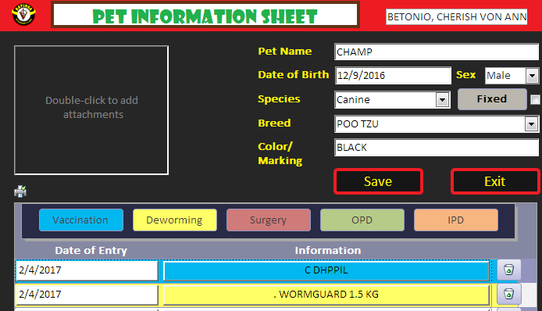Click the printer icon below the attachment box

tap(20, 191)
